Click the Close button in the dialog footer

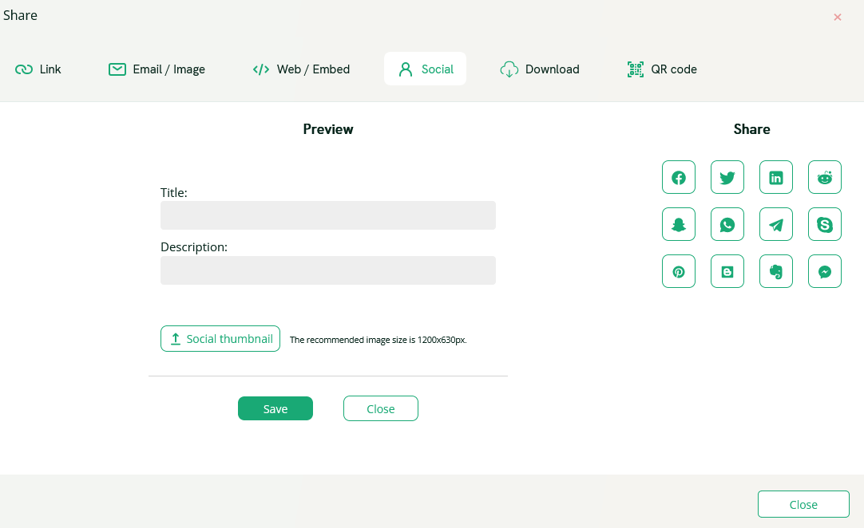click(x=803, y=504)
